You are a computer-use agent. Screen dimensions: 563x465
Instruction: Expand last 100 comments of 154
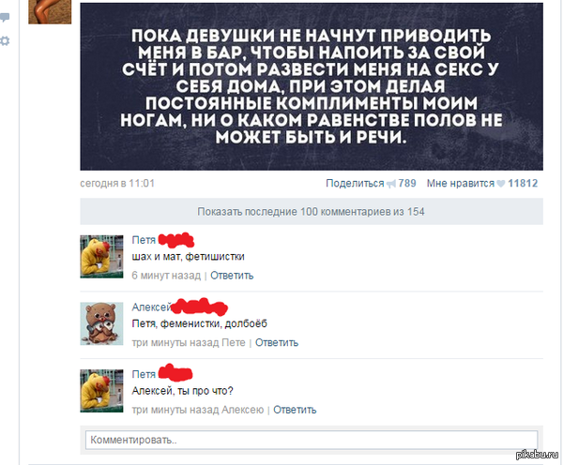pos(312,212)
